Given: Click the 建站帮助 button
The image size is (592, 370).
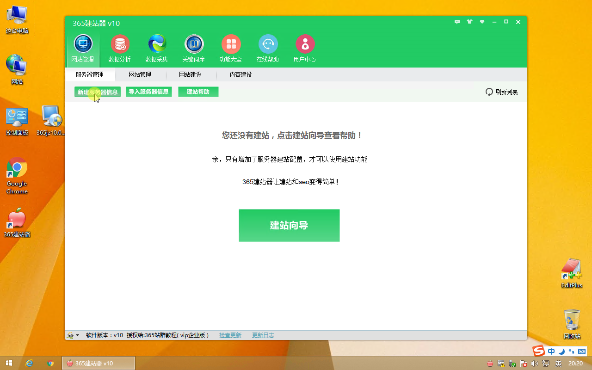Looking at the screenshot, I should coord(198,92).
